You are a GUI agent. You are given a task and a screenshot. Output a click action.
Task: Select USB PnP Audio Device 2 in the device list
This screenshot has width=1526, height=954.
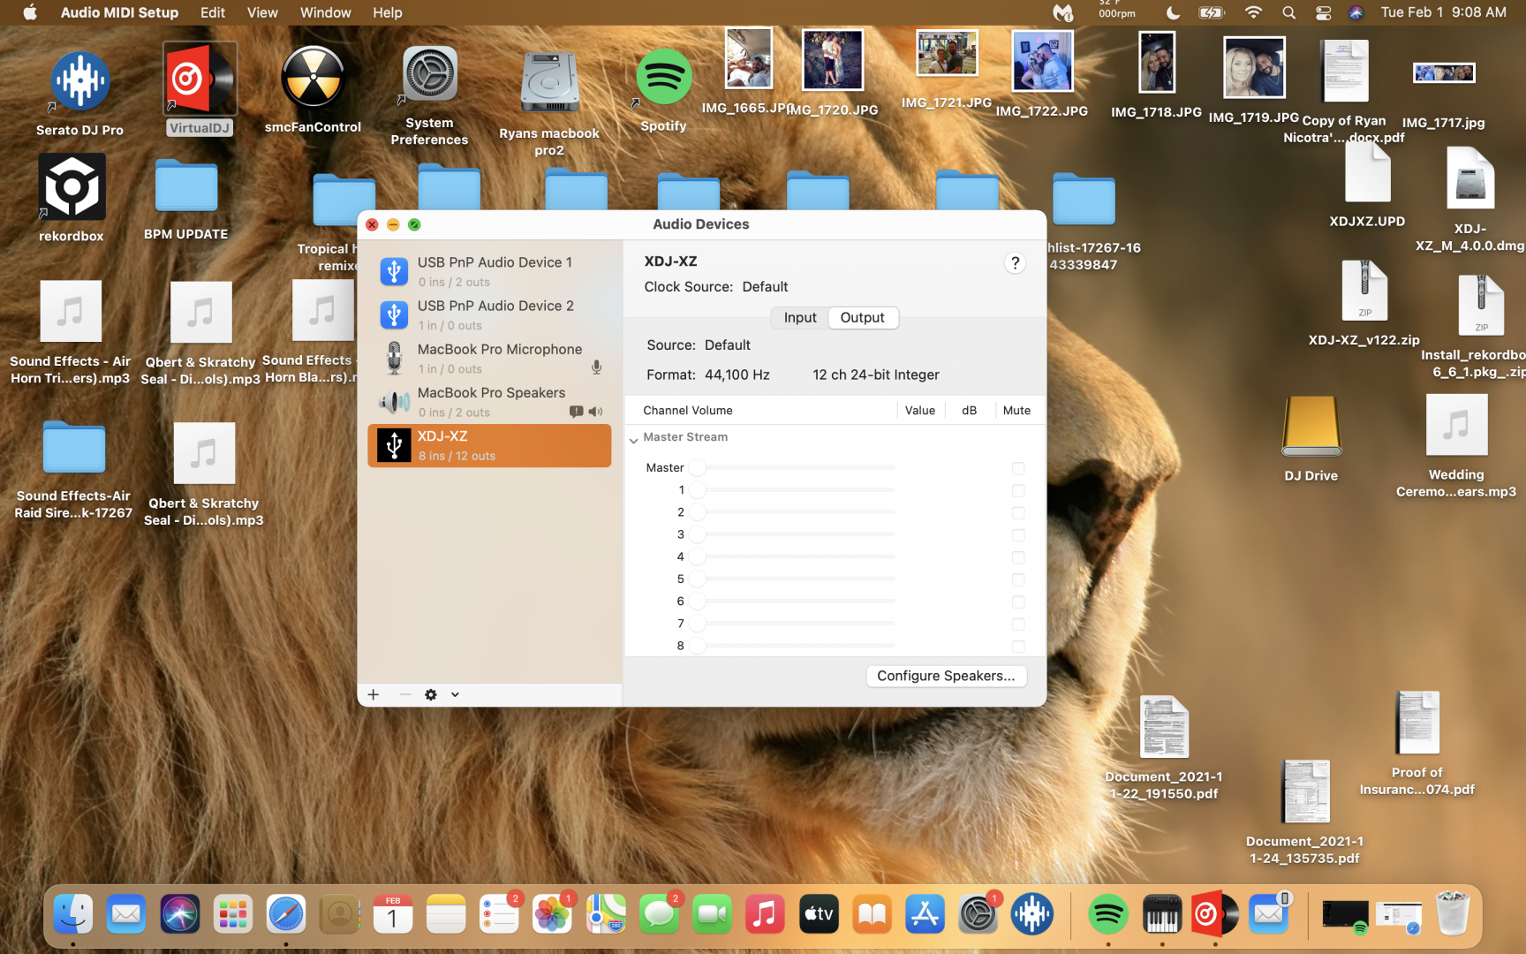489,314
